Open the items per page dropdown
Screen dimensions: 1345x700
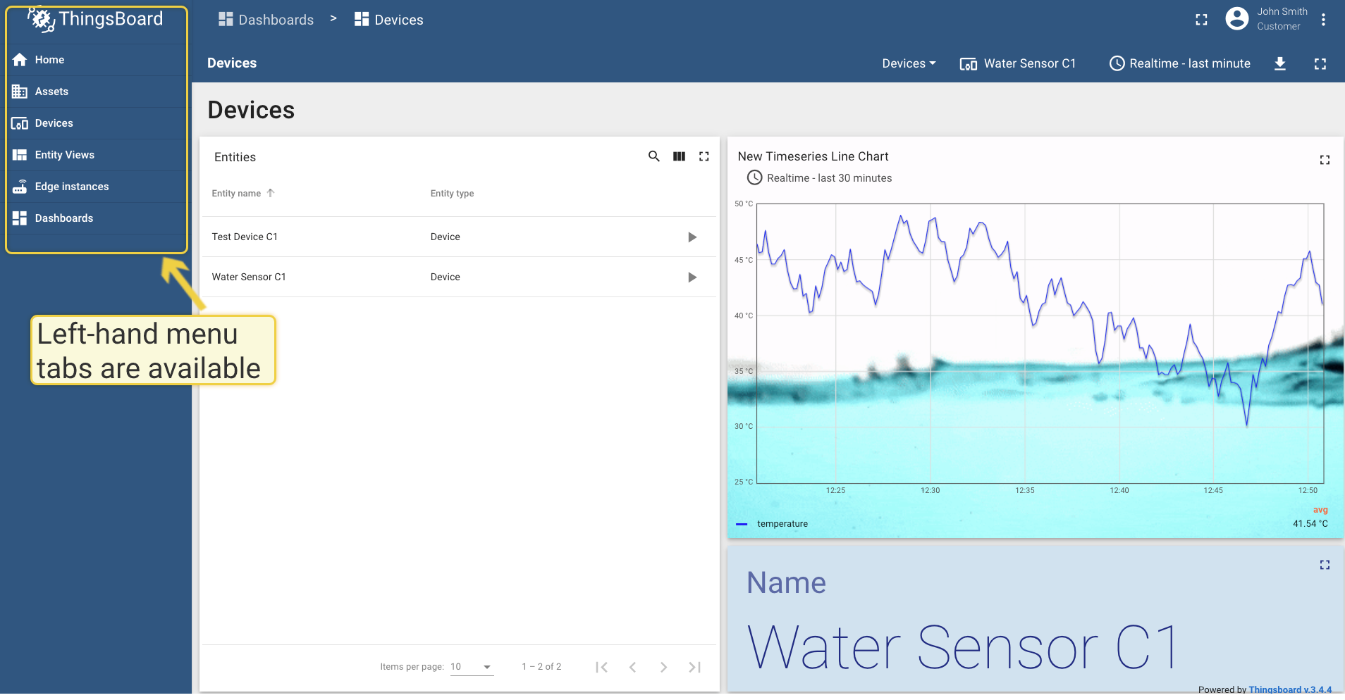point(472,667)
